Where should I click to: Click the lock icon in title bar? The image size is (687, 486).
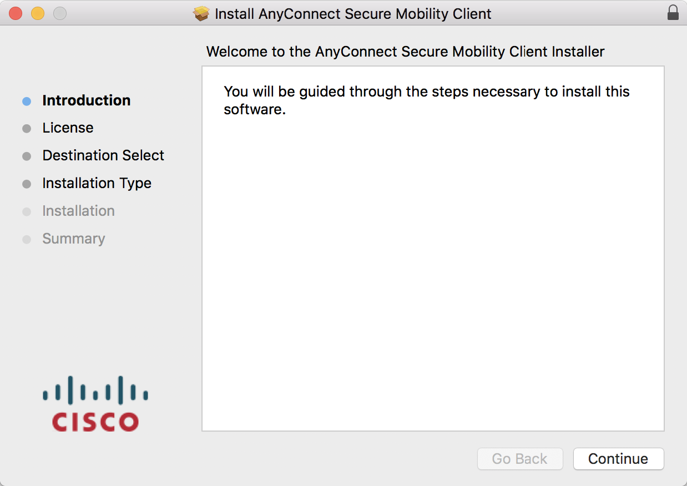click(673, 12)
